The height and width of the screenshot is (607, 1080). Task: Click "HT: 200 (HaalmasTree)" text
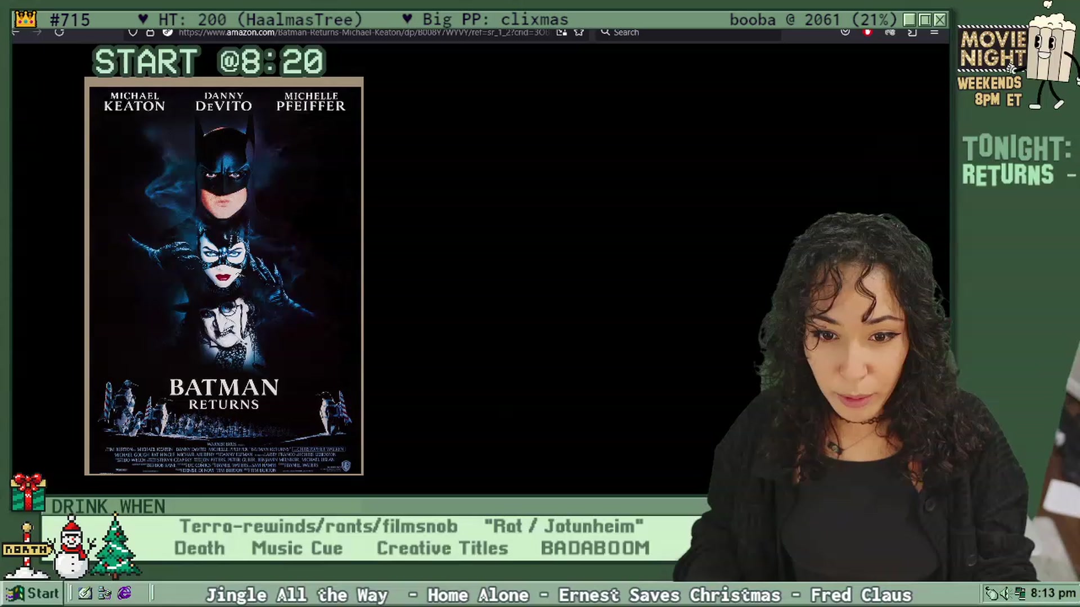[260, 20]
